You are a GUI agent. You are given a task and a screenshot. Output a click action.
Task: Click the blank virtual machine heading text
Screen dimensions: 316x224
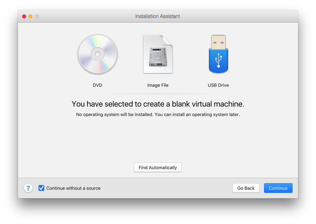[158, 104]
